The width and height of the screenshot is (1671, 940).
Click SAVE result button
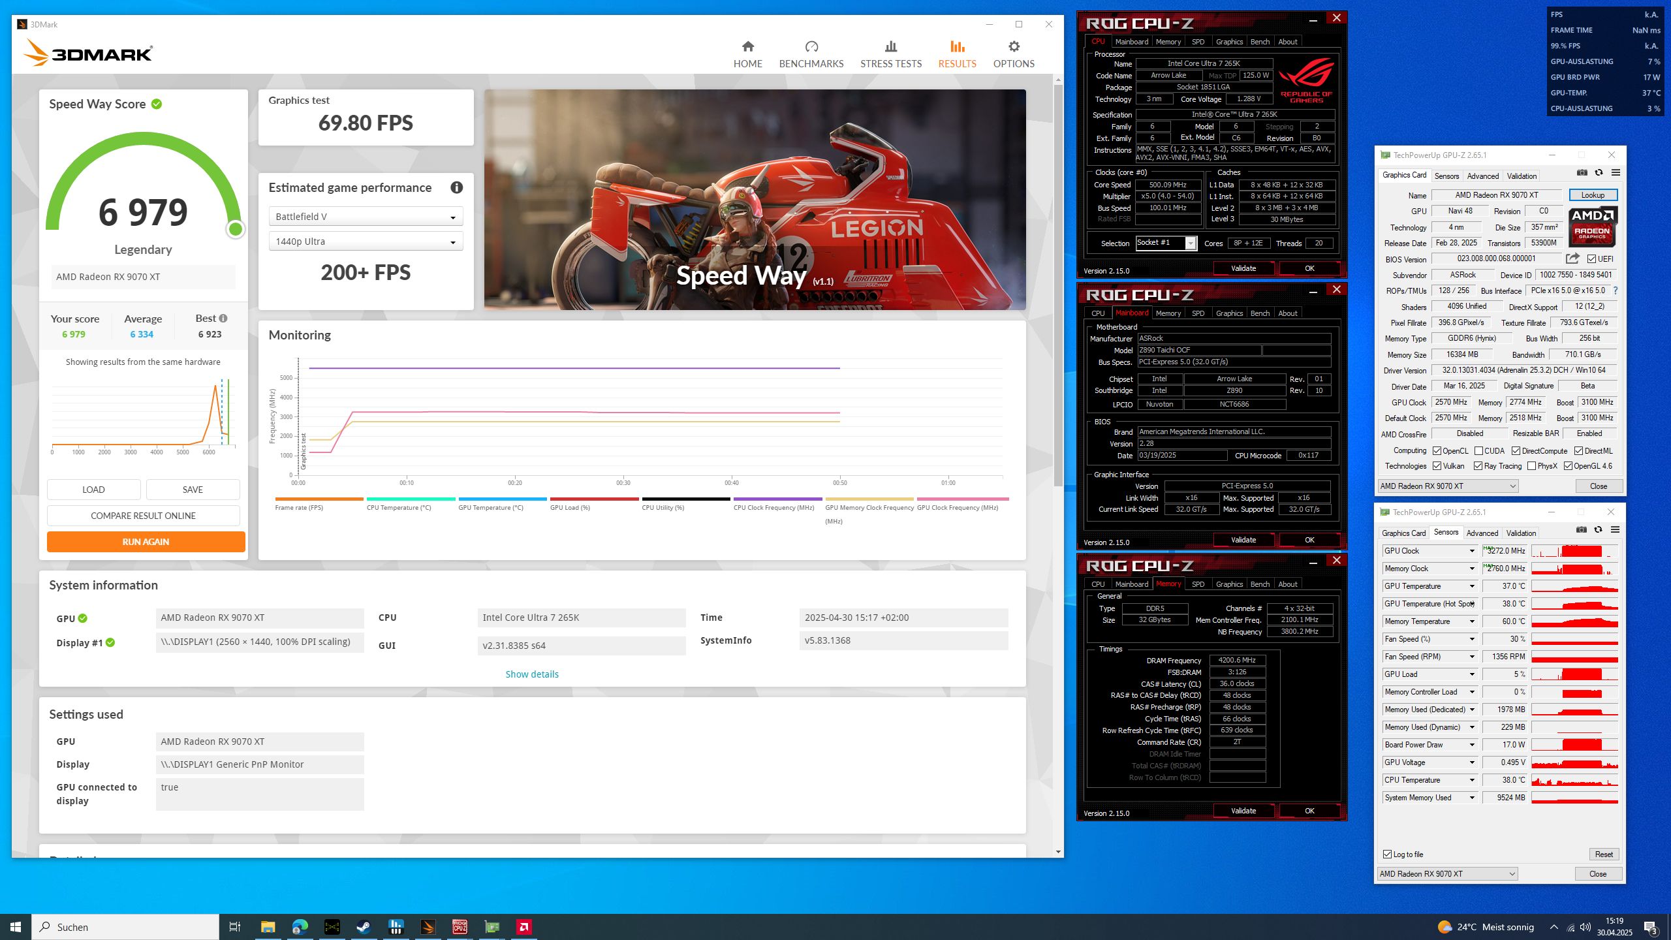point(193,490)
